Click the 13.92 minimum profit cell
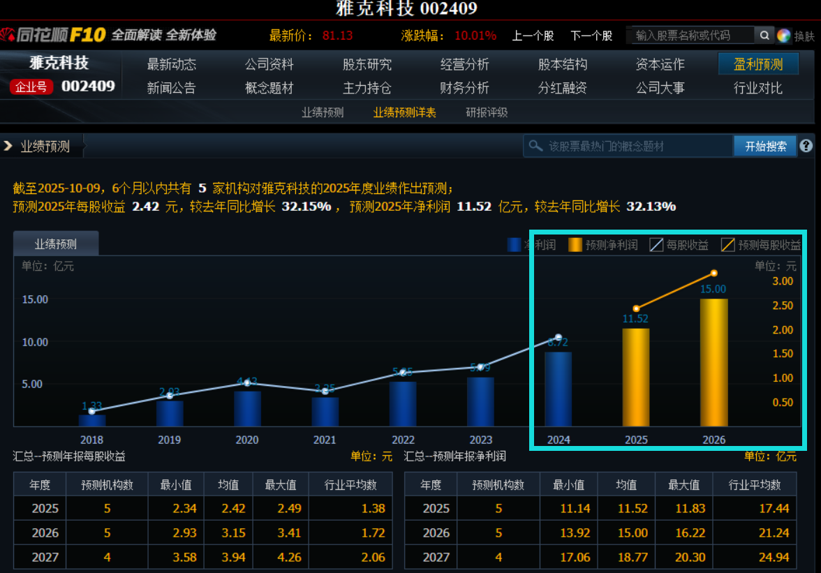Viewport: 821px width, 573px height. 568,533
